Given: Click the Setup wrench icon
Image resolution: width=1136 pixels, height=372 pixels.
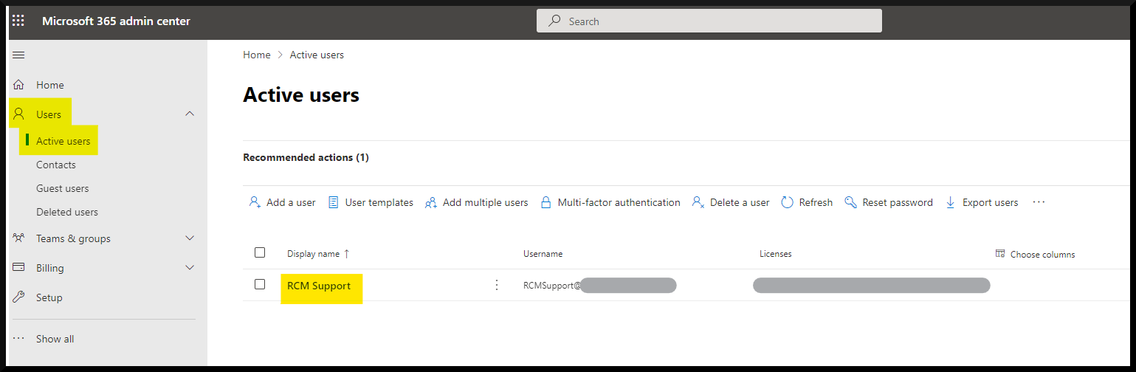Looking at the screenshot, I should (x=19, y=297).
